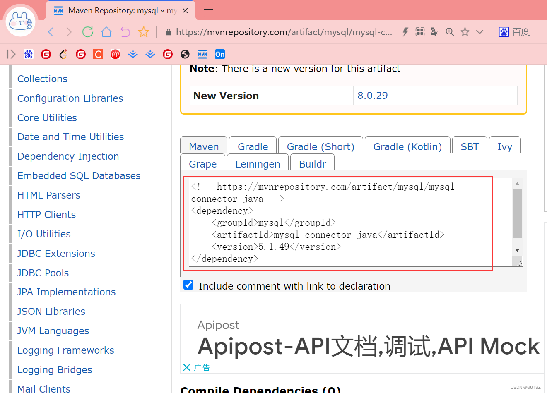Viewport: 547px width, 393px height.
Task: Switch to the Ivy tab
Action: point(505,146)
